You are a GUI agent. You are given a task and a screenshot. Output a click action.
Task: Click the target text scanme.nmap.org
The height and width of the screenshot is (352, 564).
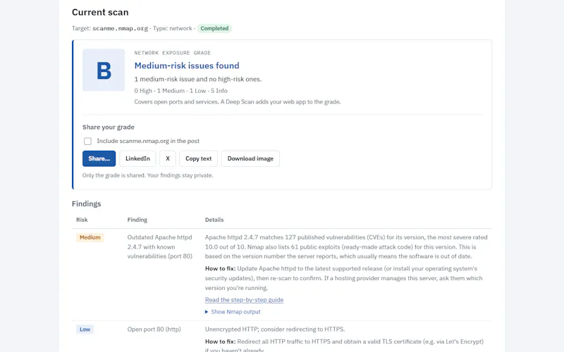[120, 28]
